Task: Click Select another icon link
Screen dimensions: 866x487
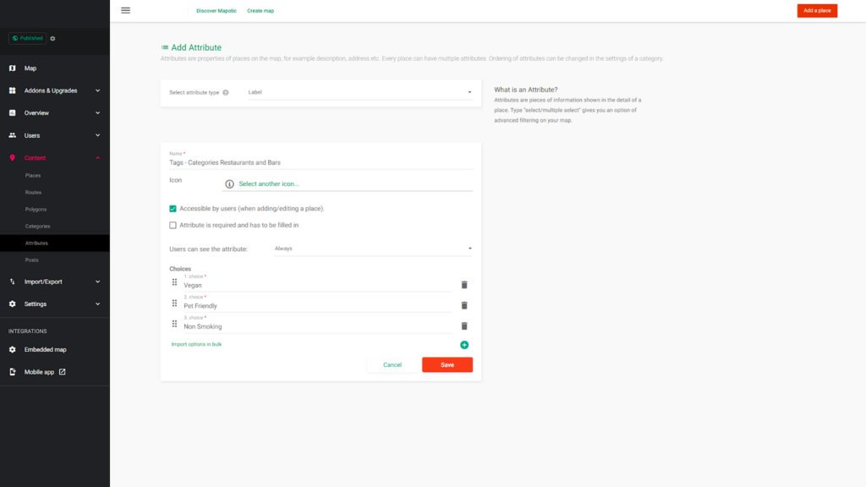Action: point(268,183)
